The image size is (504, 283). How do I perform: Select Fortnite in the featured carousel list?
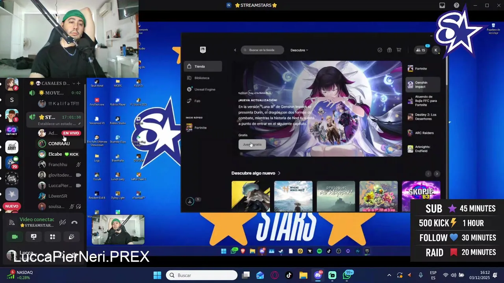tap(423, 68)
